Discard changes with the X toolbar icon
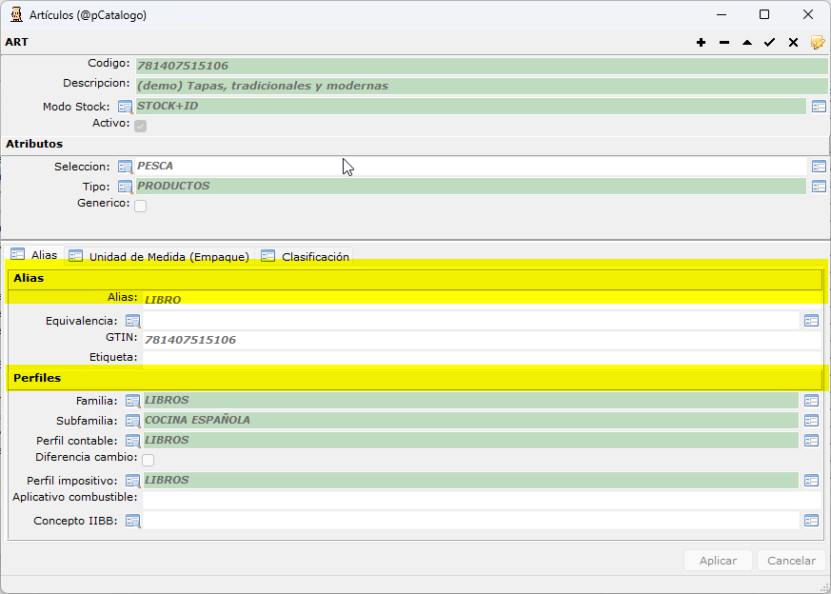The image size is (831, 594). point(793,43)
